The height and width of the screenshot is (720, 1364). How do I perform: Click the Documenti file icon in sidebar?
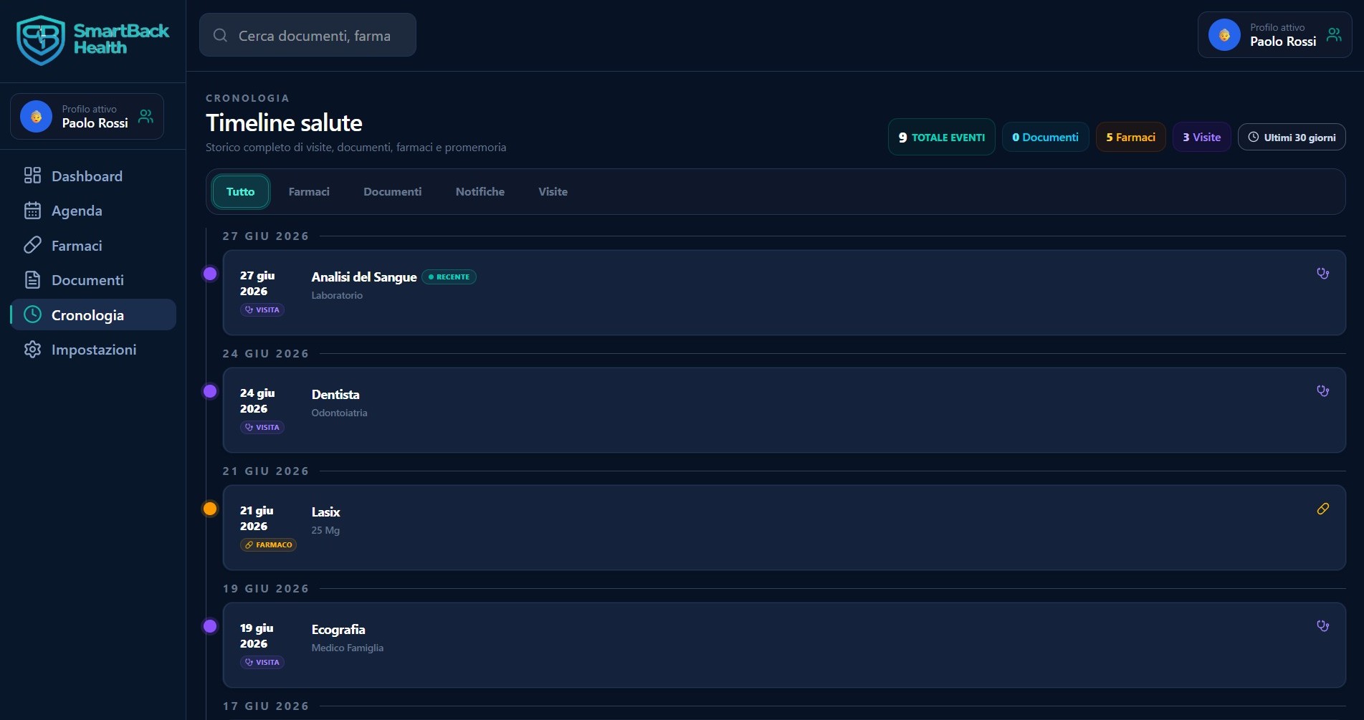tap(32, 280)
